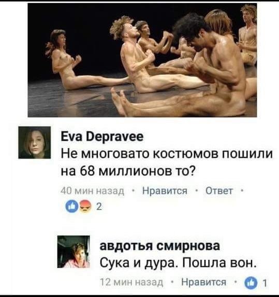This screenshot has height=297, width=279.
Task: Click the word 'костюмов' in Eva's comment
Action: (x=185, y=154)
